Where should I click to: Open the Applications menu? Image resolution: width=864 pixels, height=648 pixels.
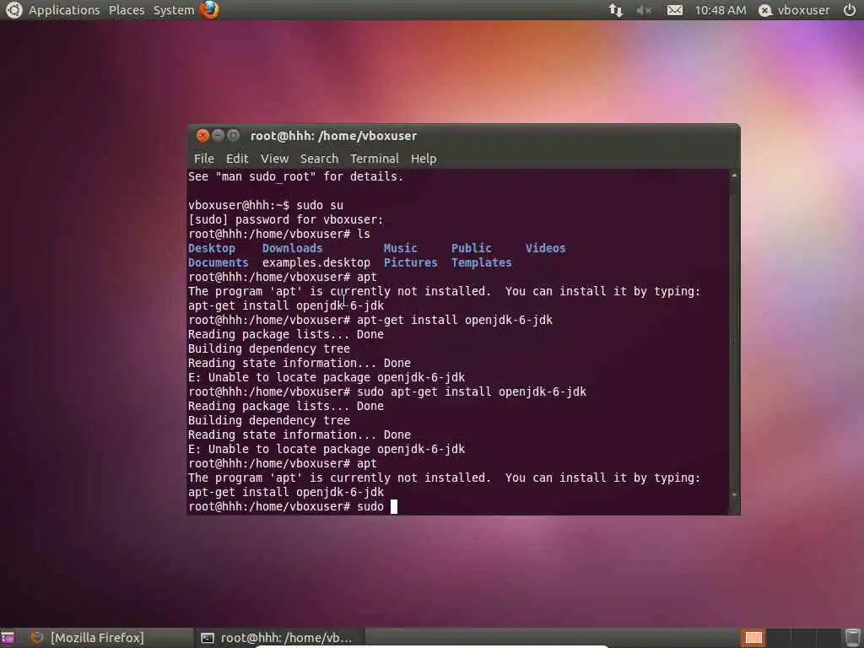pyautogui.click(x=64, y=10)
